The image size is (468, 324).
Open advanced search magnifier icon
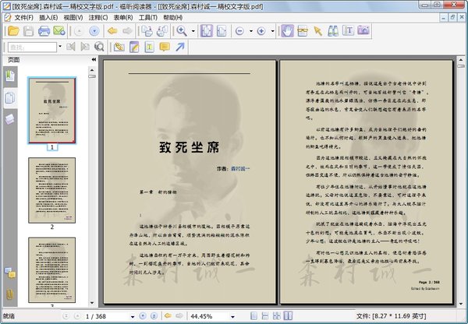tap(99, 47)
